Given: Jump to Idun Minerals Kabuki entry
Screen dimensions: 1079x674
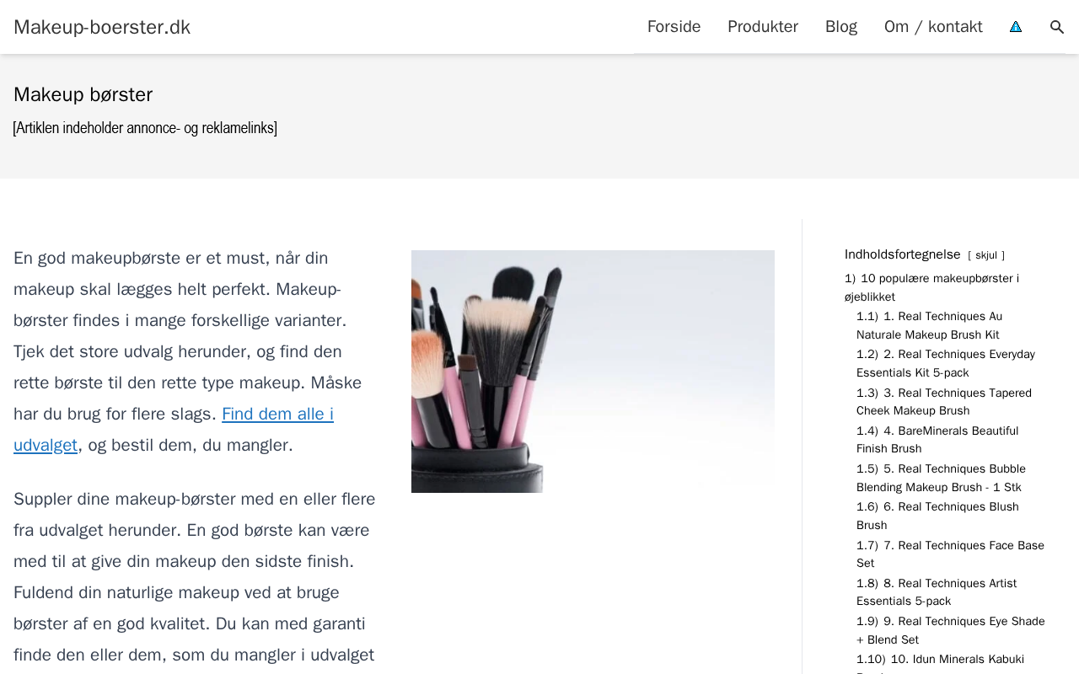Looking at the screenshot, I should [940, 663].
